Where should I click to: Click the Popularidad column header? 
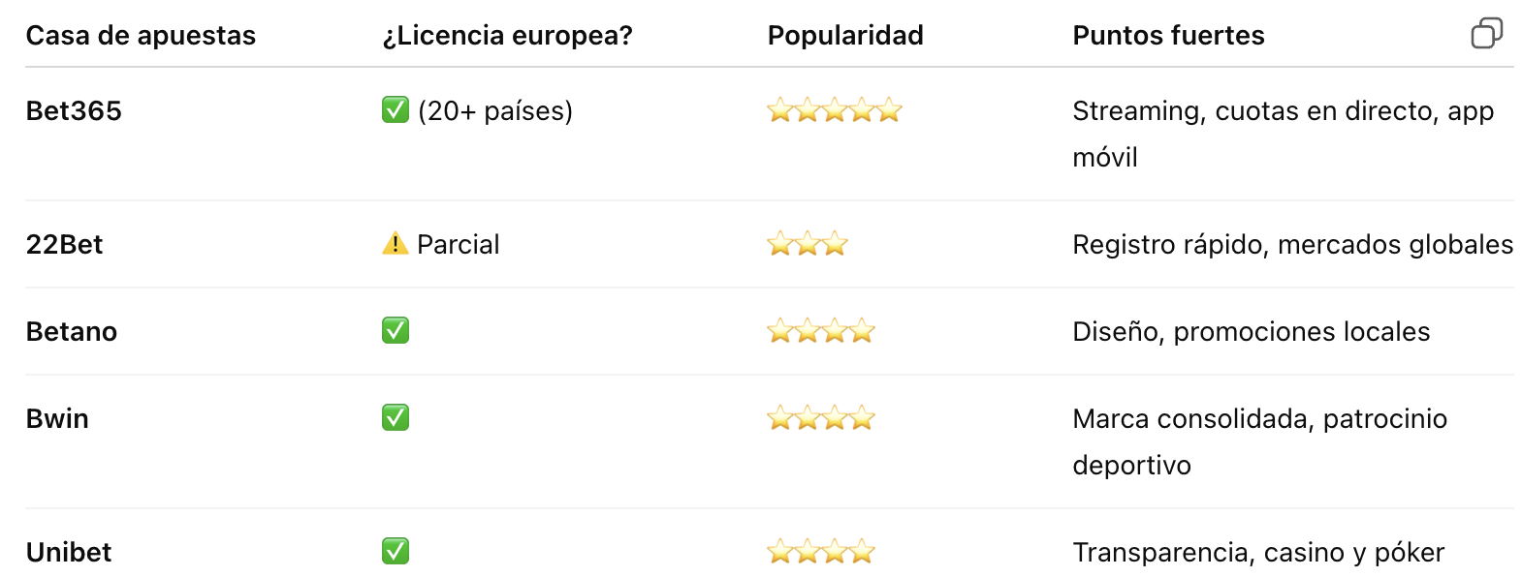(x=845, y=36)
